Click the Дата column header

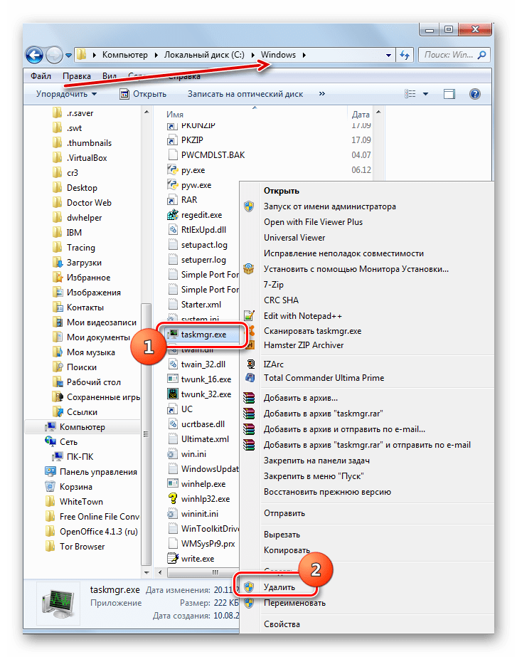point(361,115)
